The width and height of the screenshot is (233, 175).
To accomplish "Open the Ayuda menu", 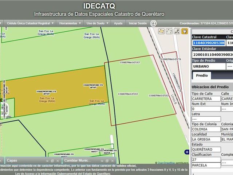I will pyautogui.click(x=118, y=23).
